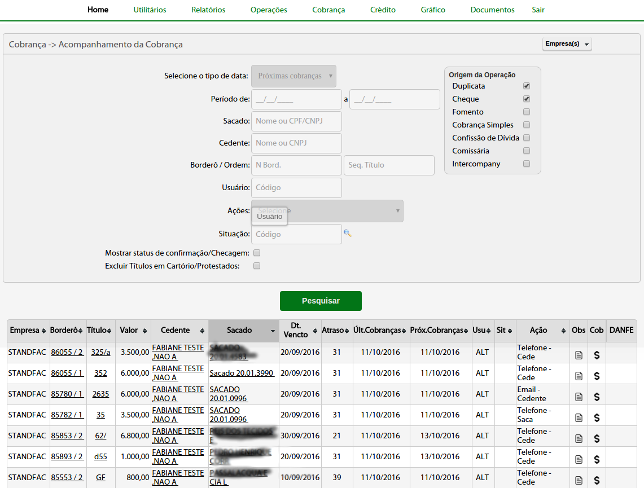
Task: Click the sort arrows on Atraso column header
Action: tap(347, 331)
